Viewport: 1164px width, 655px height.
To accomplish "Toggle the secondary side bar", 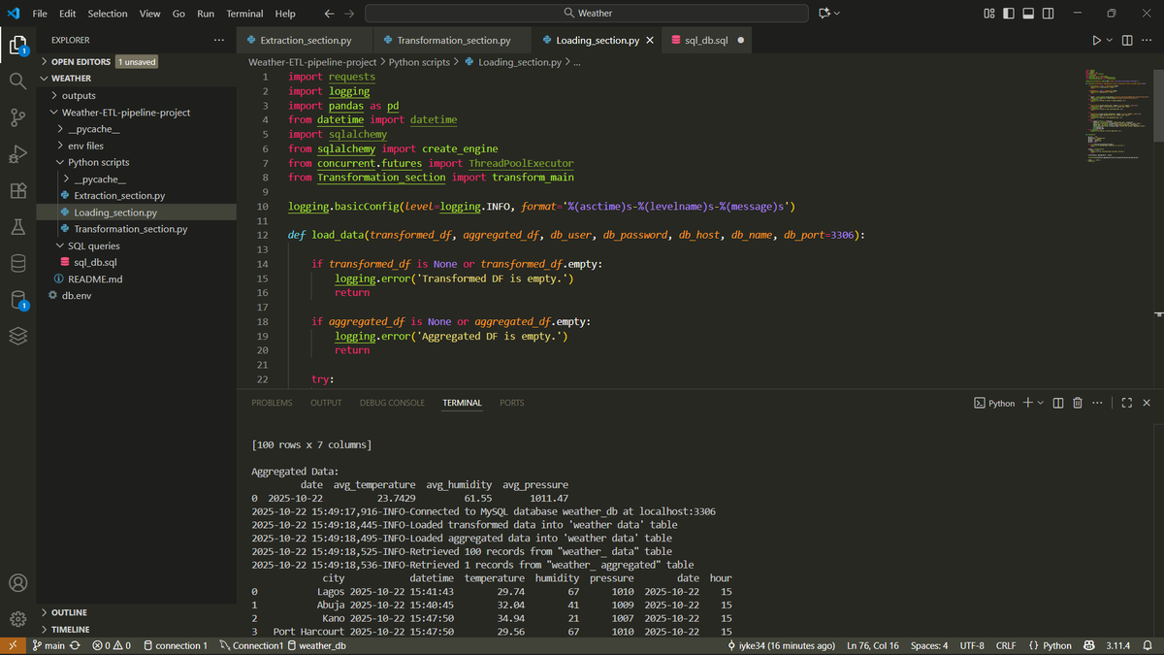I will point(1048,14).
